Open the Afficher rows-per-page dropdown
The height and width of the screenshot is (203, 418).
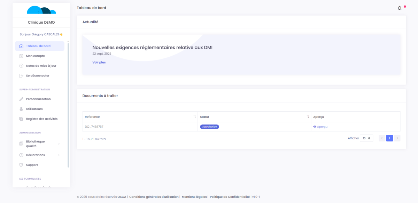tap(366, 138)
